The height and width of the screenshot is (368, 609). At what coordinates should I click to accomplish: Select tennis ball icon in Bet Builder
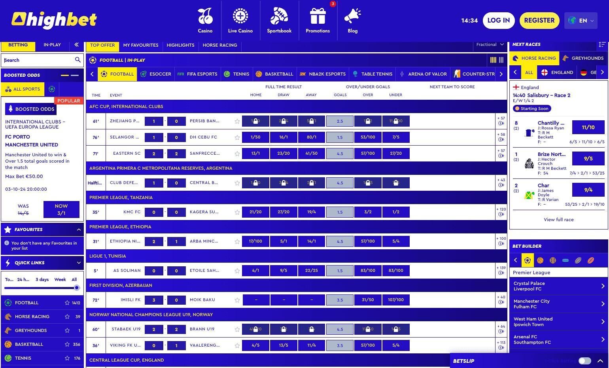coord(553,260)
